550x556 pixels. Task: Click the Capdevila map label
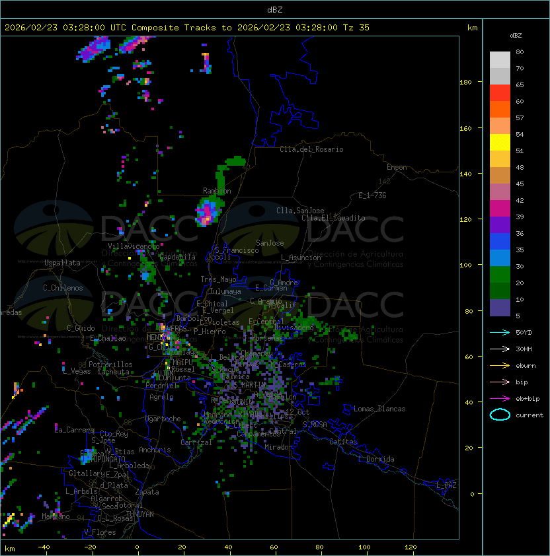point(177,257)
